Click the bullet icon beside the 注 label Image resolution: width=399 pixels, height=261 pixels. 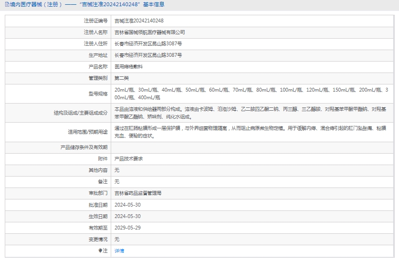pos(100,251)
